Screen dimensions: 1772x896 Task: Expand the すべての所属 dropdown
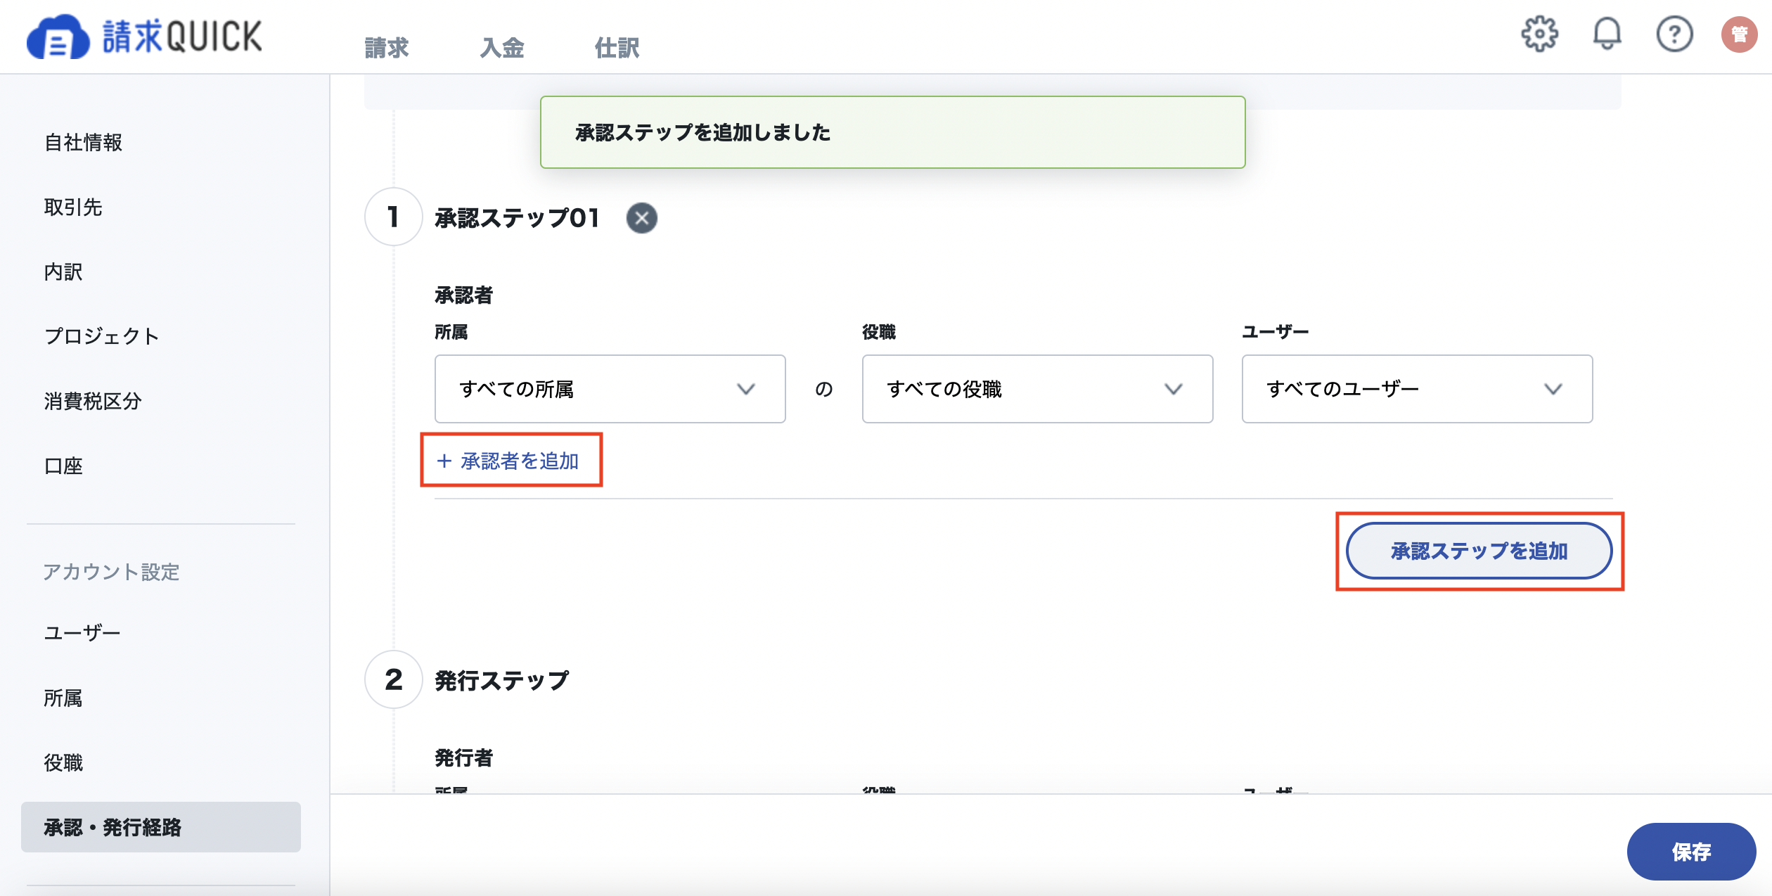coord(610,389)
